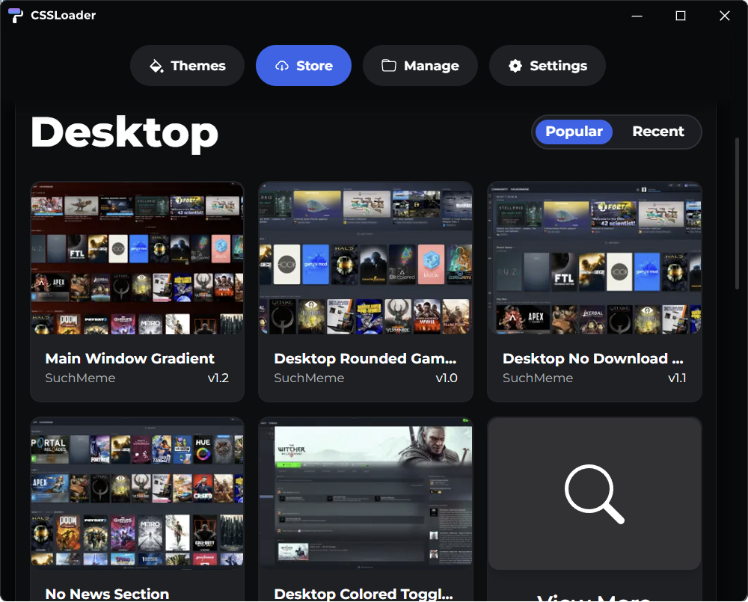The image size is (748, 602).
Task: Select the Recent sort option
Action: [657, 132]
